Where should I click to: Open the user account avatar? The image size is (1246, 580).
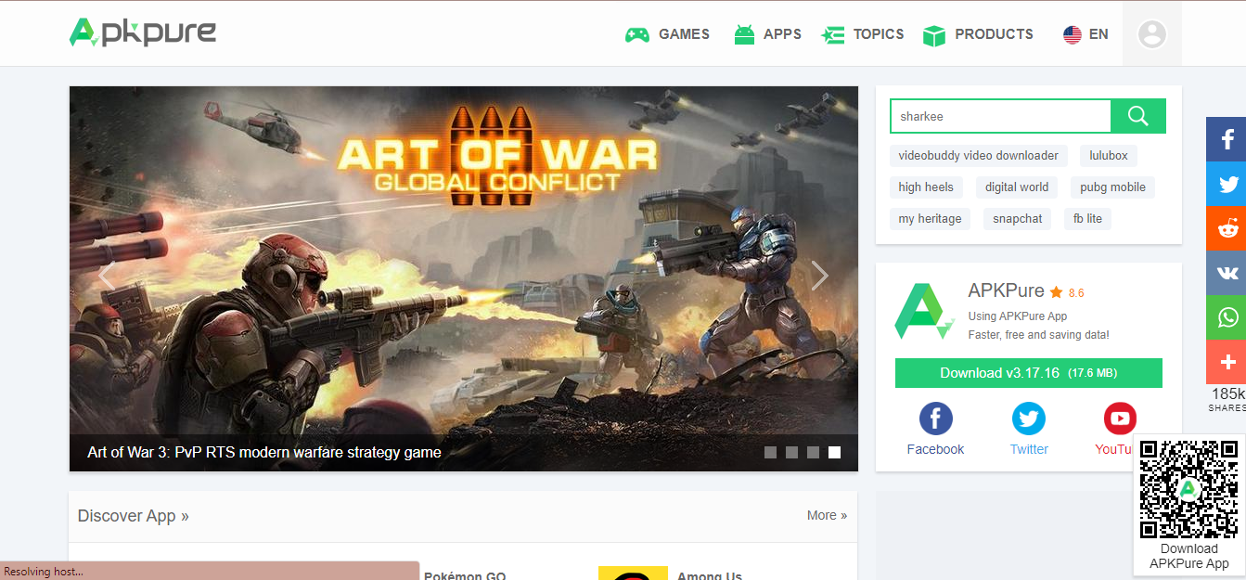[1152, 34]
